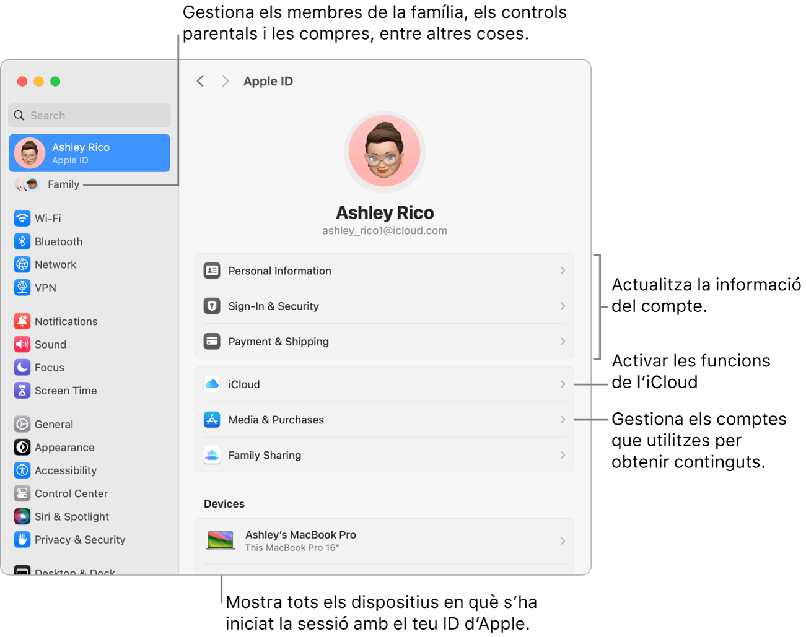The width and height of the screenshot is (806, 637).
Task: Click the Screen Time hourglass icon
Action: point(22,391)
